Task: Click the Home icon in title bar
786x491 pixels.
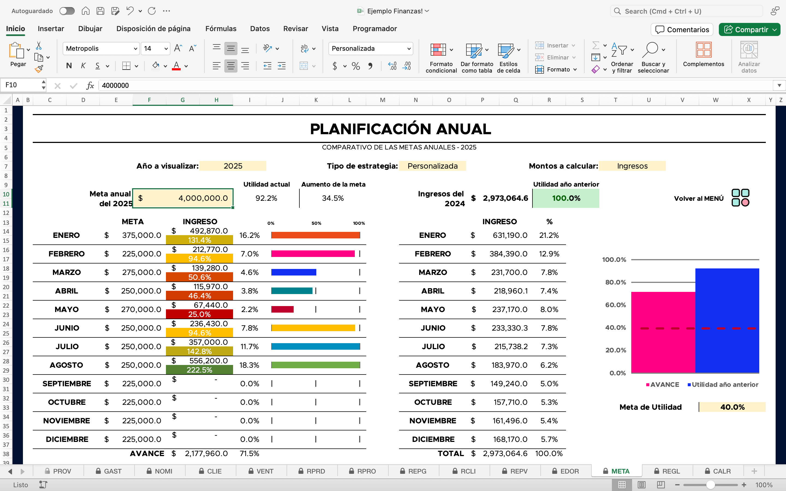Action: [85, 11]
